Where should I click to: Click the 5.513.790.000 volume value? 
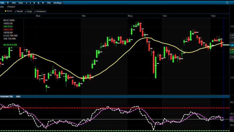pyautogui.click(x=11, y=36)
